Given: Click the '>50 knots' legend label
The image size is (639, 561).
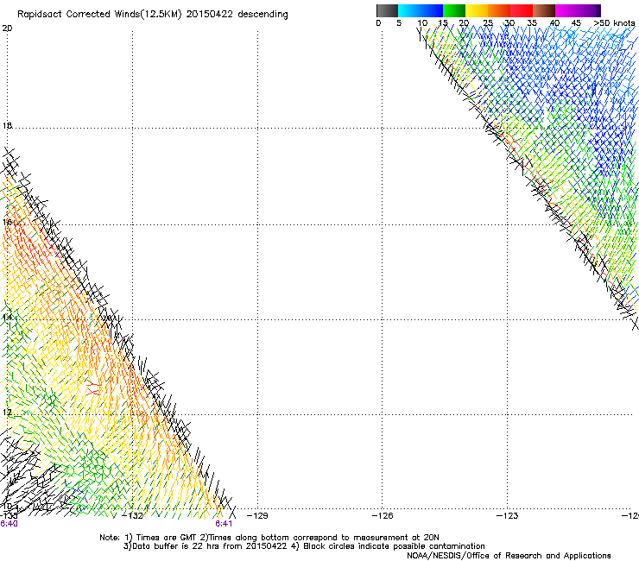Looking at the screenshot, I should [x=615, y=23].
